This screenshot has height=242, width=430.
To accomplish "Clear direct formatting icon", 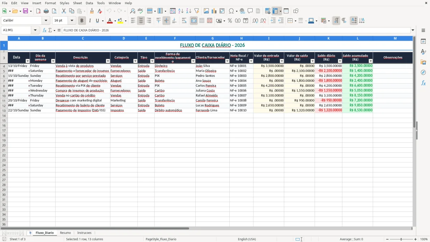I will tap(100, 11).
